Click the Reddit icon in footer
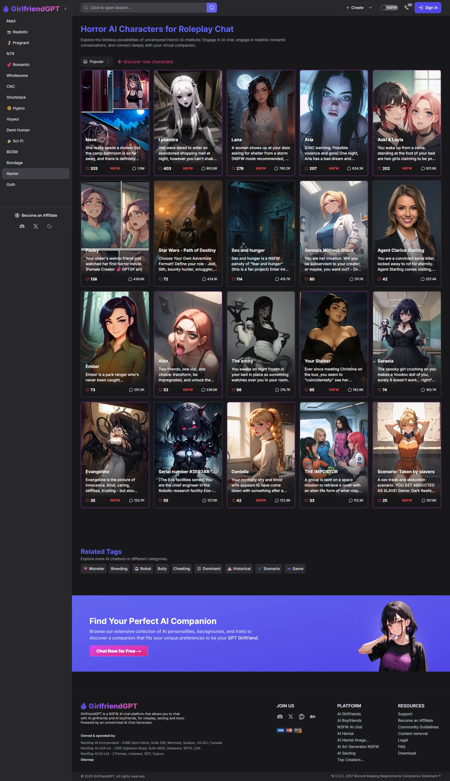 click(x=301, y=716)
